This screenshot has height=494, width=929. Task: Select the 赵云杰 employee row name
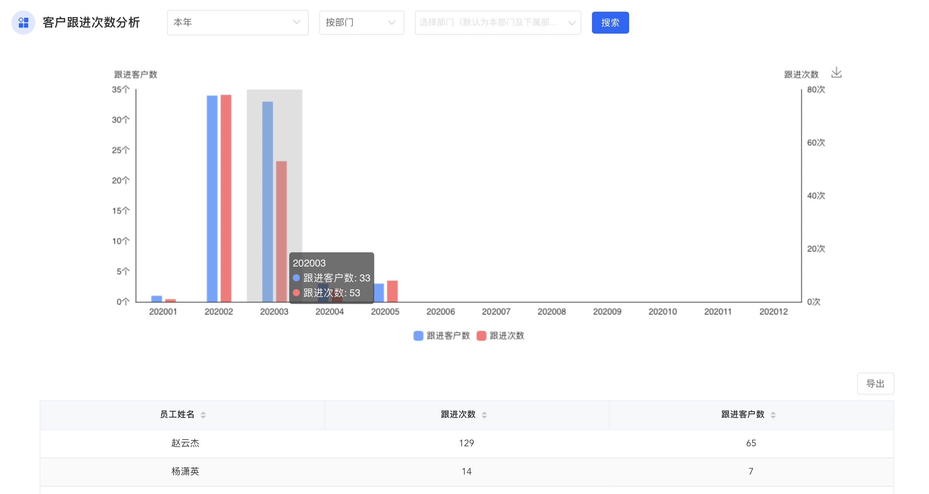[x=185, y=443]
